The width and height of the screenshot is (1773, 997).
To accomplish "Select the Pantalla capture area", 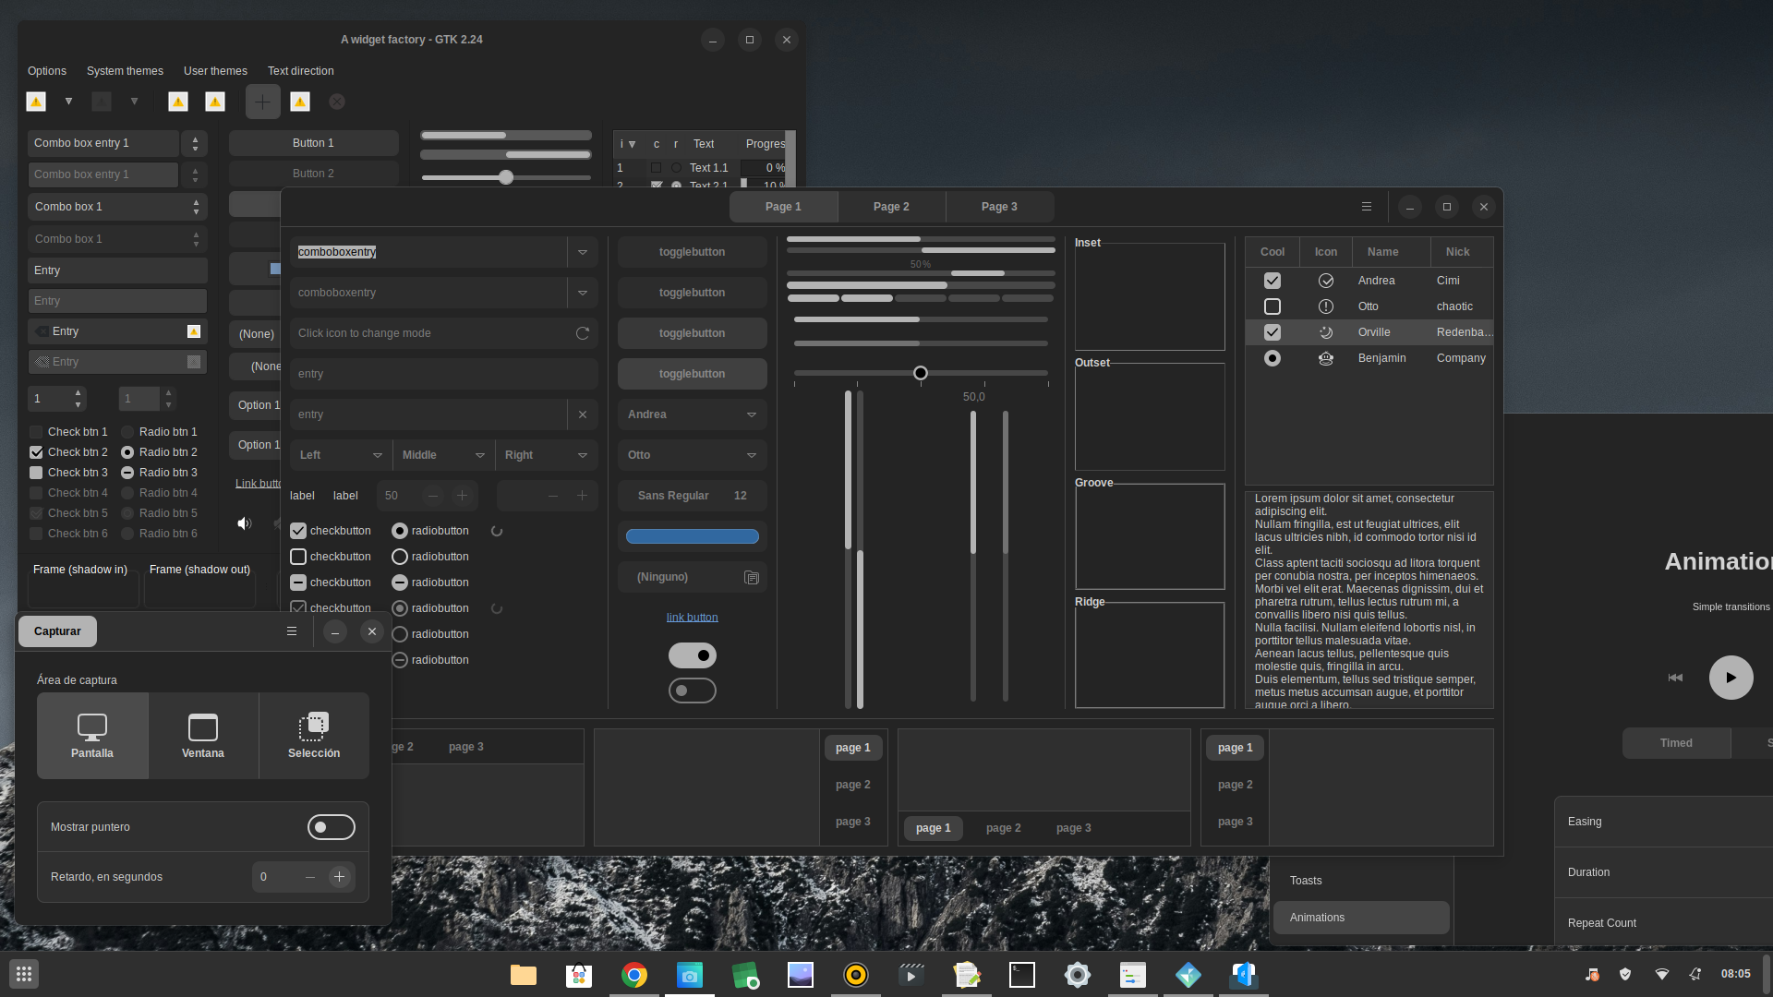I will coord(92,736).
